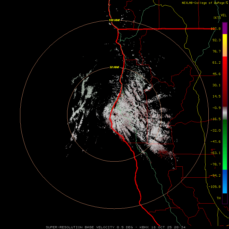Pick the black TH segment of color bar
229x229 pixels.
click(225, 198)
